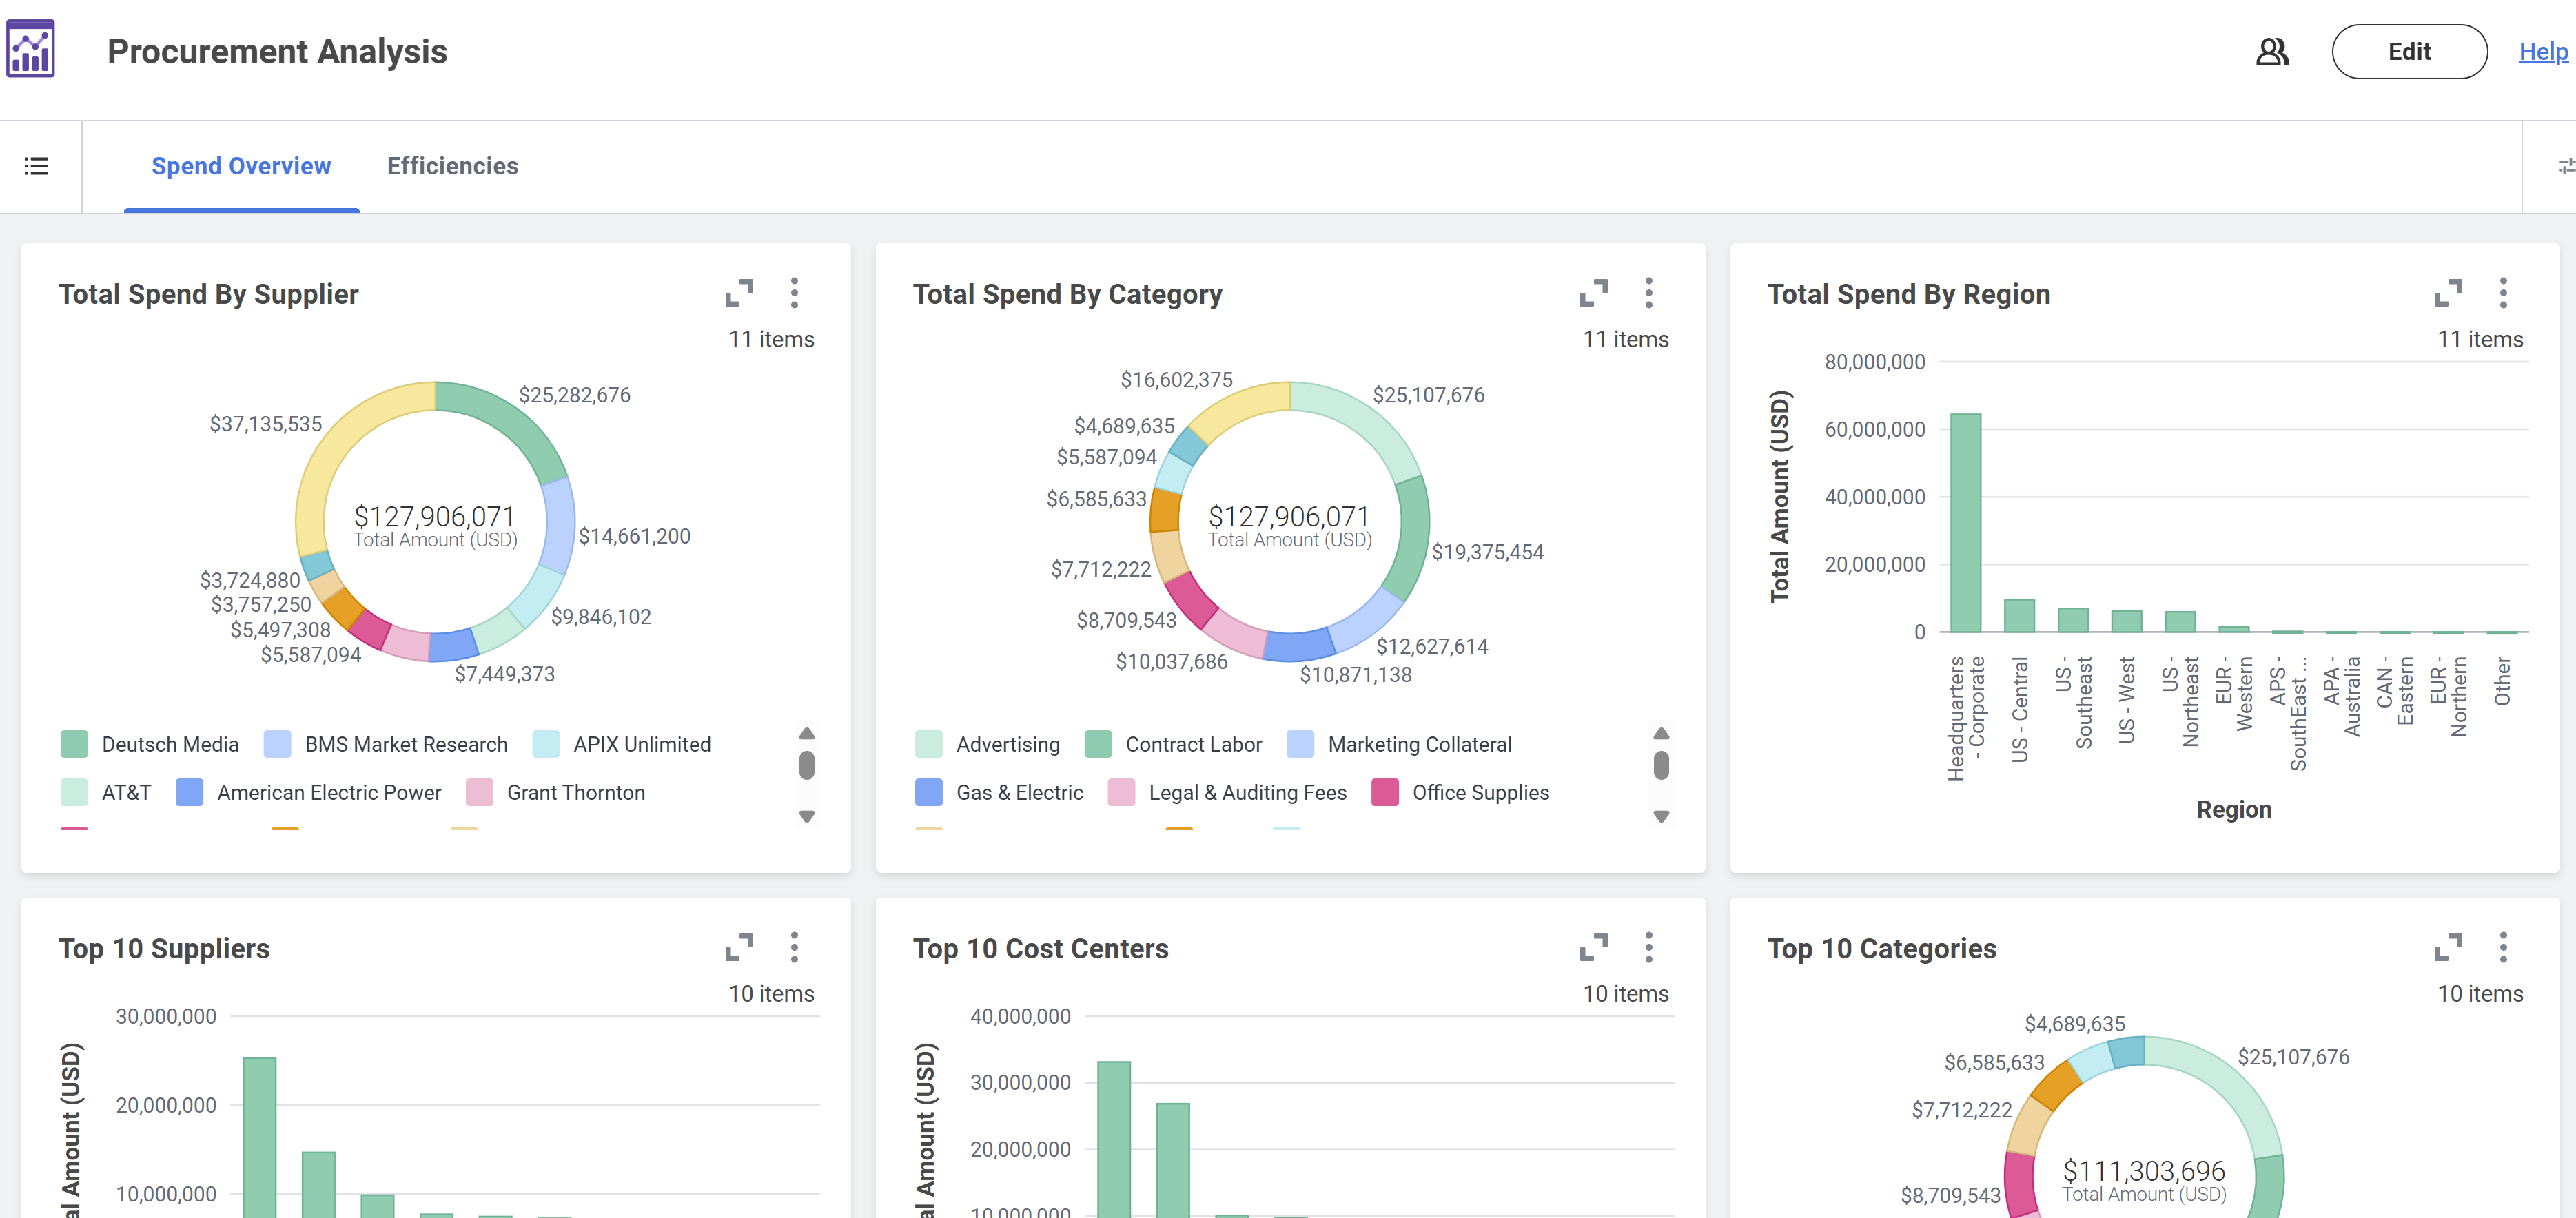Open options menu for Top 10 Suppliers

pos(795,947)
